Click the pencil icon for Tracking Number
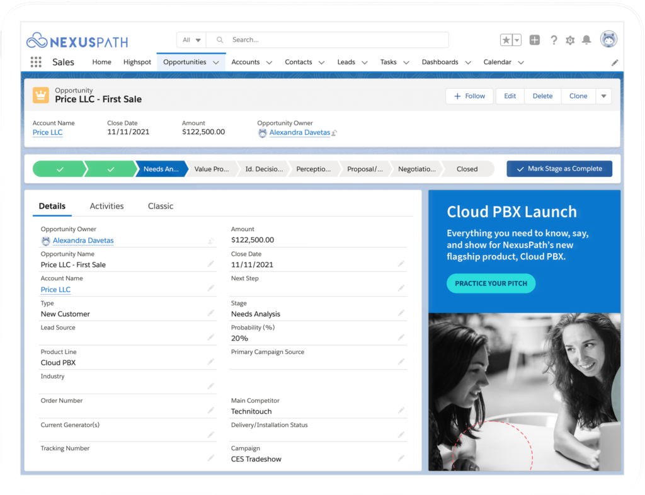645x495 pixels. point(210,458)
